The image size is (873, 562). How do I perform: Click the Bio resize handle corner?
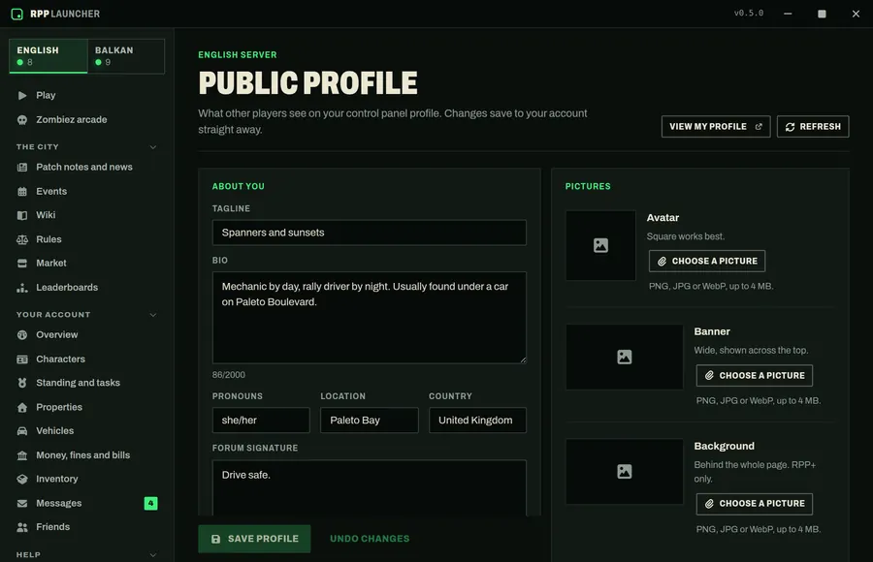tap(523, 360)
